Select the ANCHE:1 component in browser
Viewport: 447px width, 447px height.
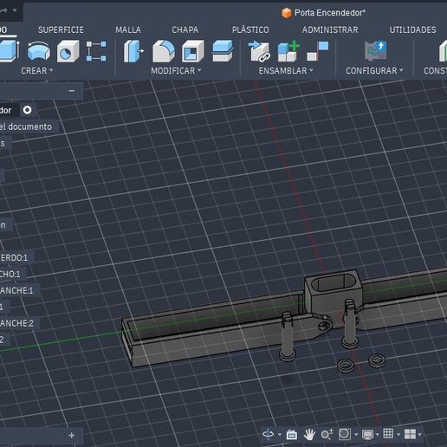[16, 290]
